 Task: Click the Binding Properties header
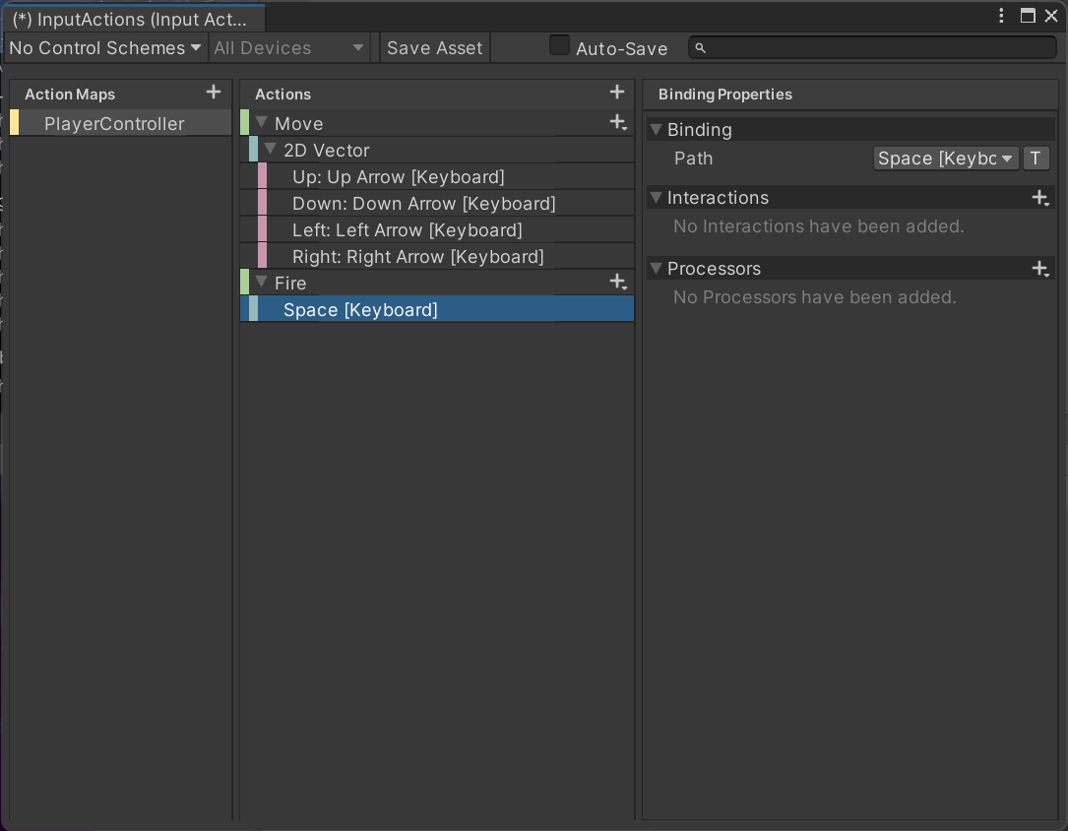(724, 94)
